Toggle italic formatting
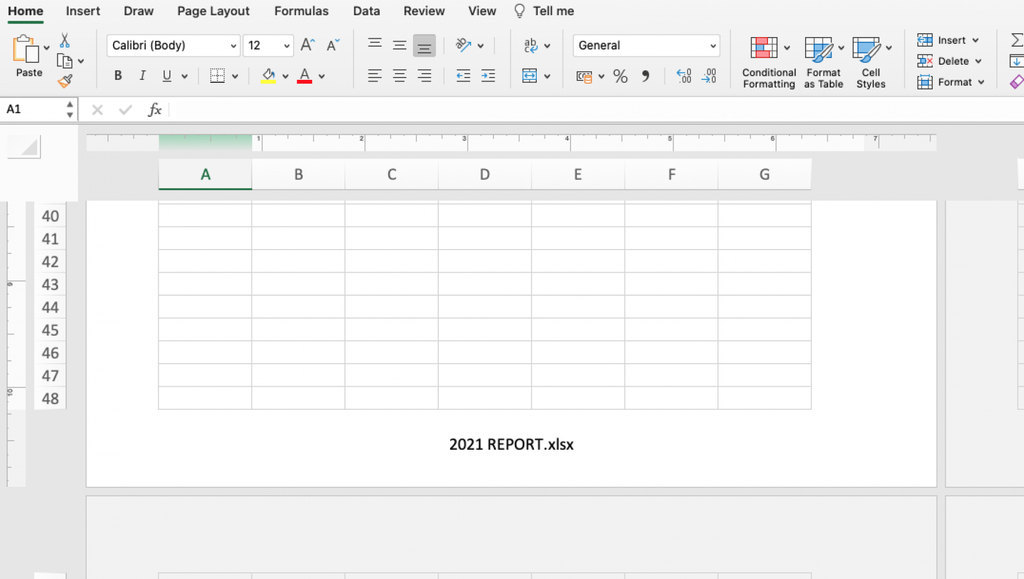This screenshot has height=579, width=1024. coord(142,75)
